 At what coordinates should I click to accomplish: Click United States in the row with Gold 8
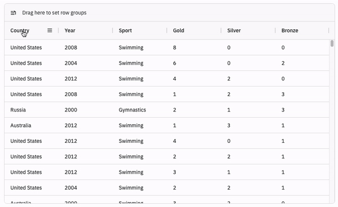[26, 47]
